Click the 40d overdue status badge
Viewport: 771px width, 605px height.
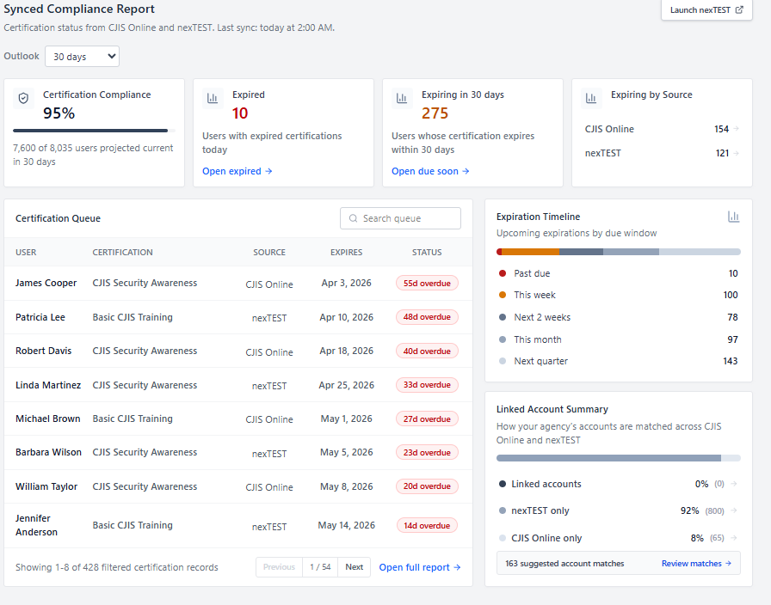[427, 351]
